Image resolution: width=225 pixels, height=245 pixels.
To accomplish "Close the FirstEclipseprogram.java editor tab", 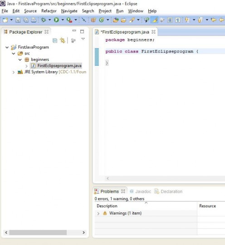I will 154,32.
